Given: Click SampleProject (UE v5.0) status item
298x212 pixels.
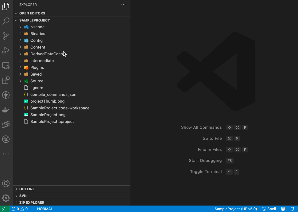Looking at the screenshot, I should click(x=236, y=209).
